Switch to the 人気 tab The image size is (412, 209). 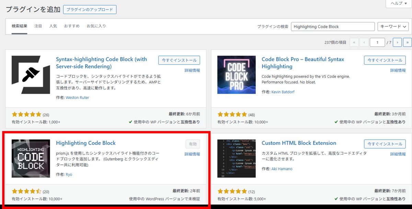[53, 26]
